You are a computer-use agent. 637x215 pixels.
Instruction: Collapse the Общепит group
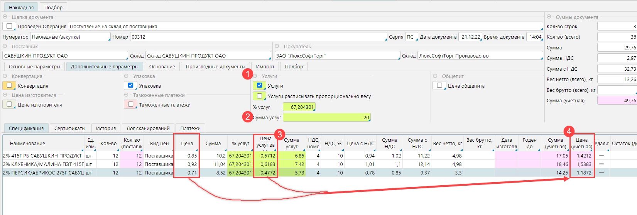click(435, 76)
